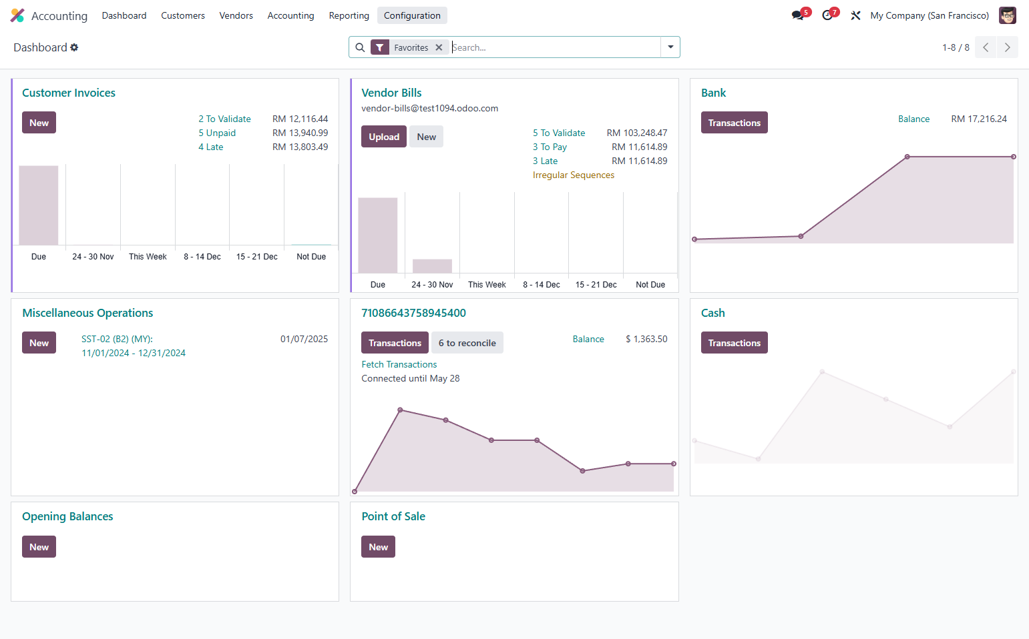Open the Customers menu
This screenshot has width=1029, height=639.
(183, 15)
